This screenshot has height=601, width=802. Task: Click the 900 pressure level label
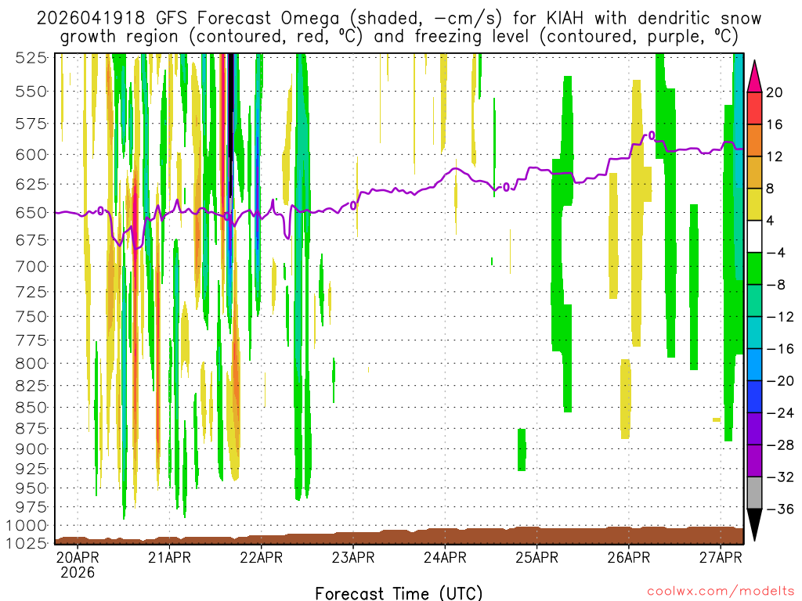point(31,448)
